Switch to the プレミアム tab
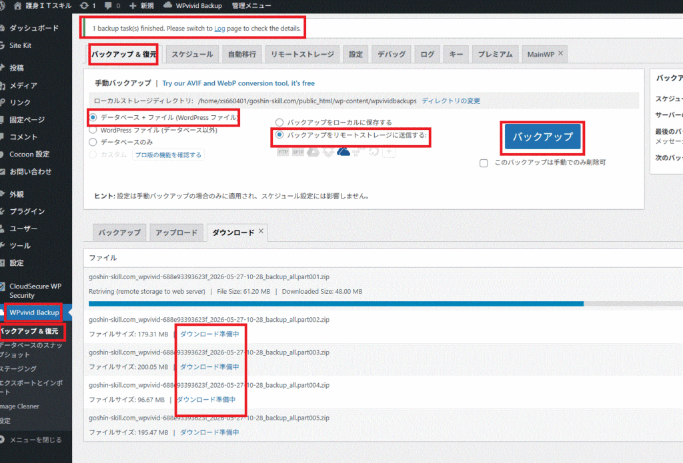This screenshot has width=683, height=463. click(496, 55)
